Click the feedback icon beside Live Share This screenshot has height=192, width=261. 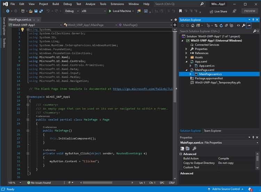click(x=234, y=11)
